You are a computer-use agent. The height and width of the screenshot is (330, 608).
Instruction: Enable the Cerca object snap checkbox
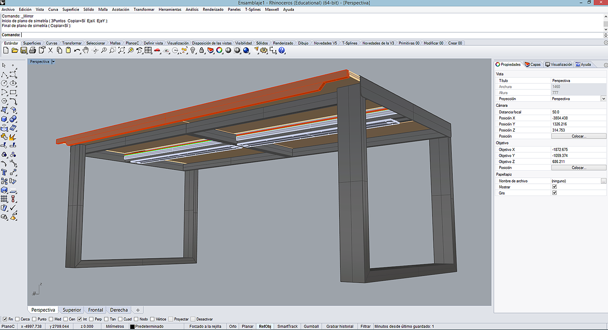(17, 319)
